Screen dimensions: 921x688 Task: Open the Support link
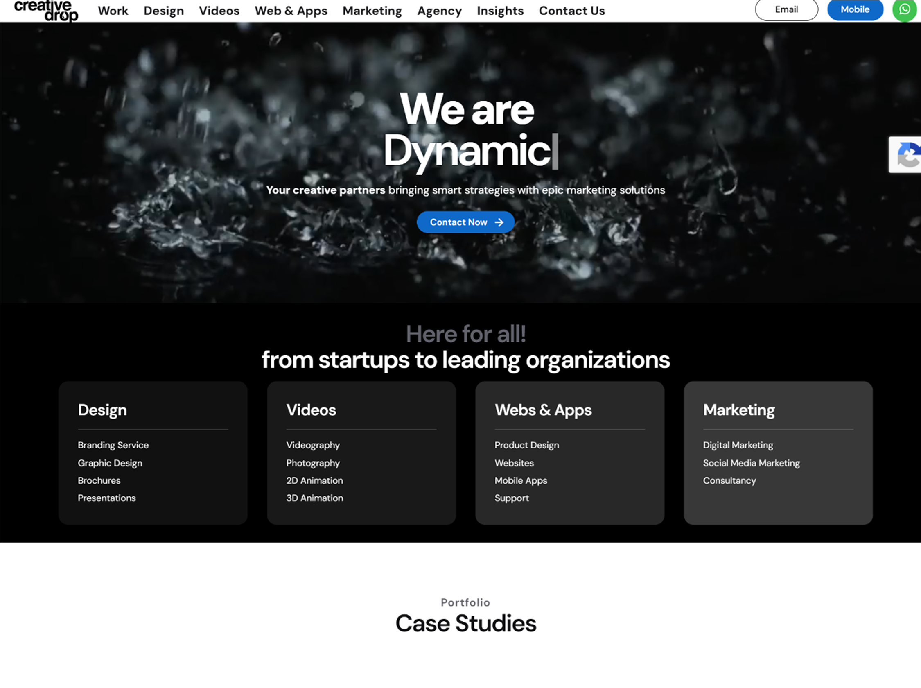(x=512, y=498)
